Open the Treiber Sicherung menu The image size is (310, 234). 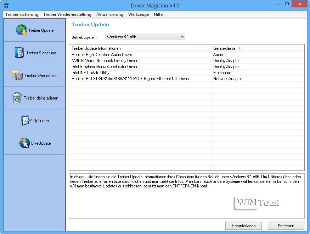(x=22, y=14)
